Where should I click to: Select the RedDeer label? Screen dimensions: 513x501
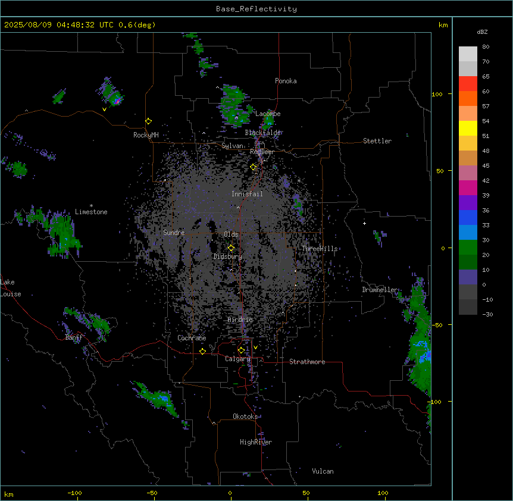pos(262,152)
